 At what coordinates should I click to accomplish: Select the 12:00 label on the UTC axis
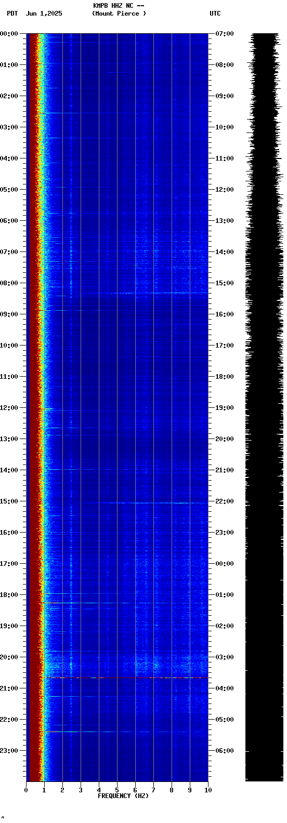225,190
